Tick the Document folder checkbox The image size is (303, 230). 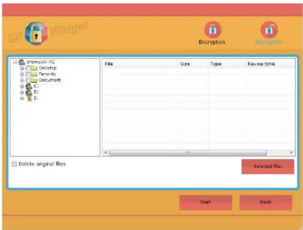(x=28, y=80)
